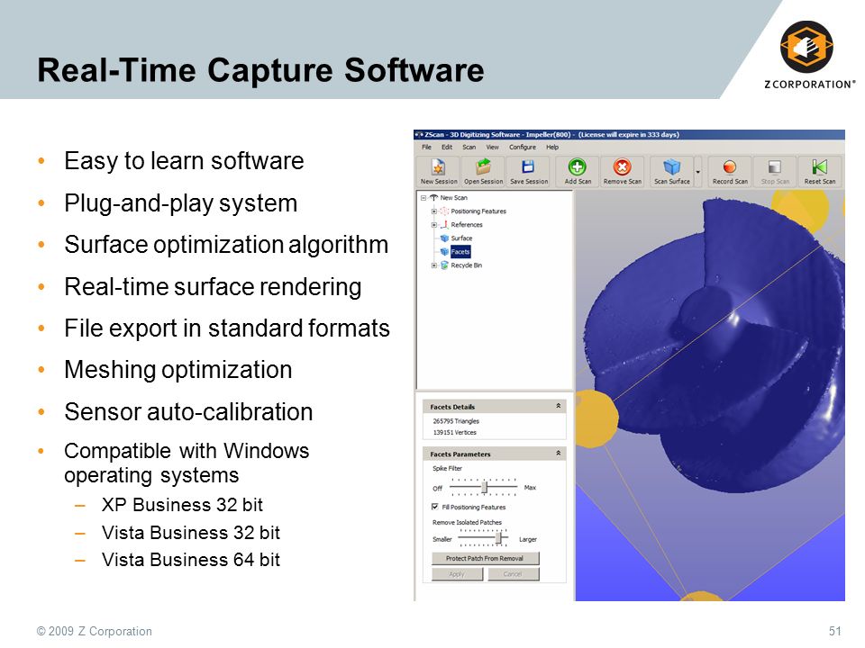Click the ZScan title bar app icon
Viewport: 865px width, 648px height.
click(419, 134)
